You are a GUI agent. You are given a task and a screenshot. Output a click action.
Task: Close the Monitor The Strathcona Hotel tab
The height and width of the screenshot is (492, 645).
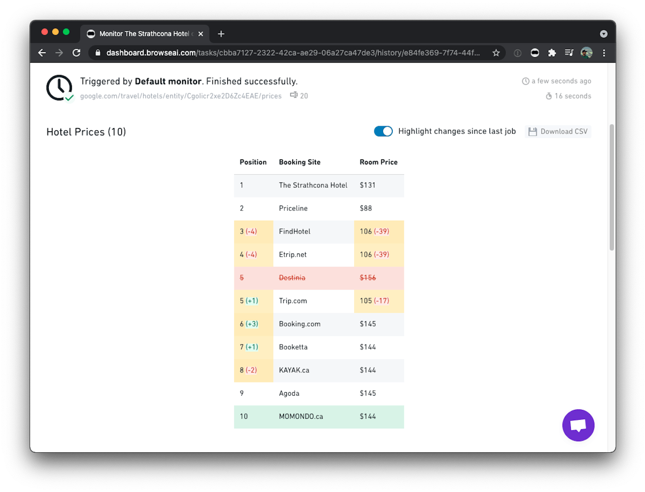(x=201, y=34)
